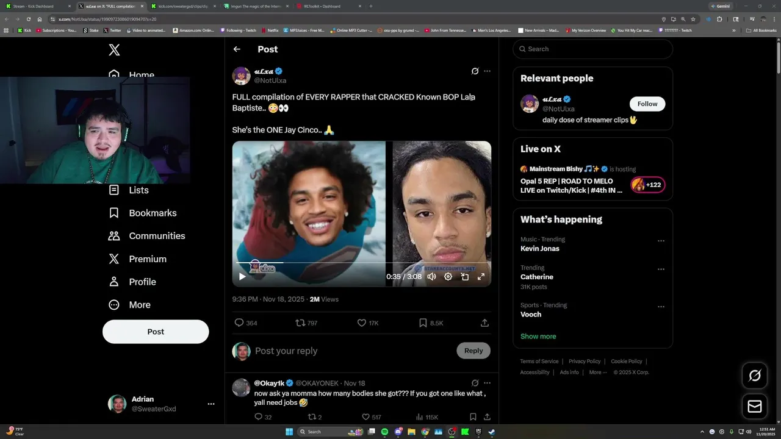Open floating Messages envelope button
Screen dimensions: 781x439
tap(755, 407)
